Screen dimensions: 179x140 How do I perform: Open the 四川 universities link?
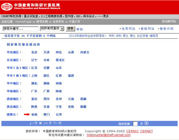(x=46, y=99)
